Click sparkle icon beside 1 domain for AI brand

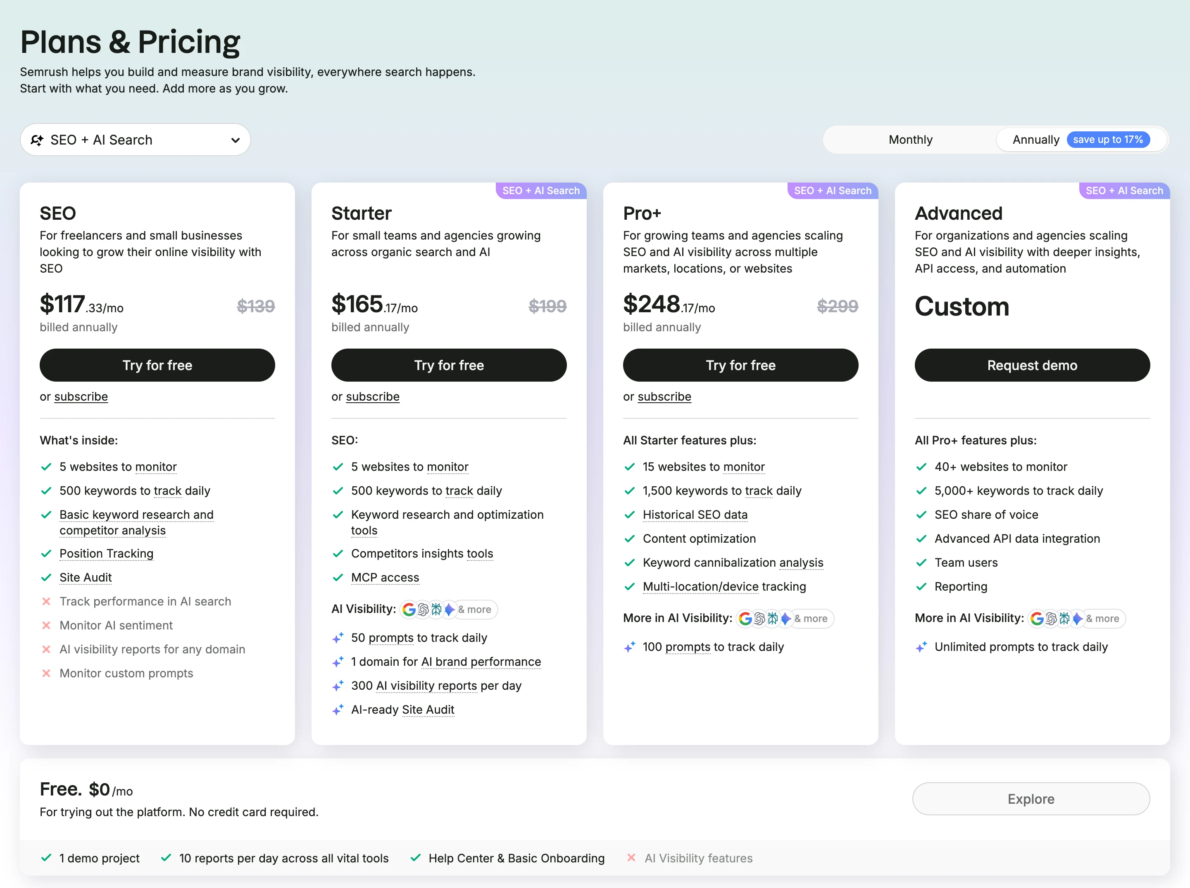pyautogui.click(x=338, y=662)
